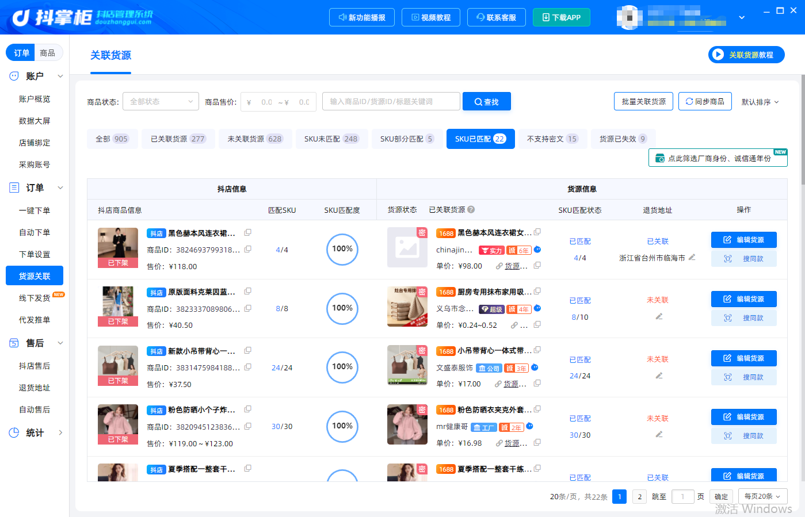The image size is (805, 517).
Task: Click 同步商品 button
Action: 705,101
